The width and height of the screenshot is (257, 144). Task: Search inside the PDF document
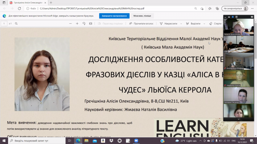pos(16,23)
